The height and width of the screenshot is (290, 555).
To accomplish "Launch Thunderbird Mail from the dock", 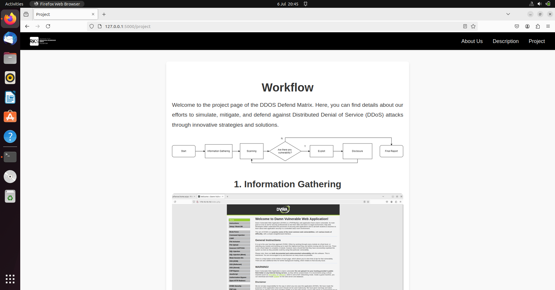I will pos(10,39).
